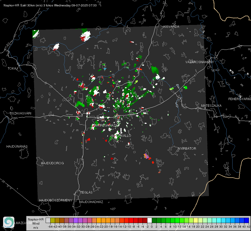Click the Wind label in the legend

(x=36, y=224)
